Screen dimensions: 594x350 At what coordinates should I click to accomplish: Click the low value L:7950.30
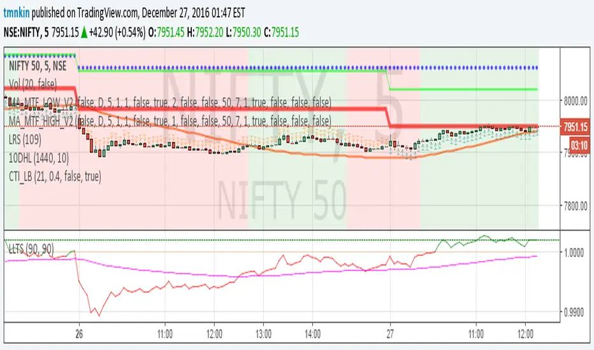click(x=243, y=32)
